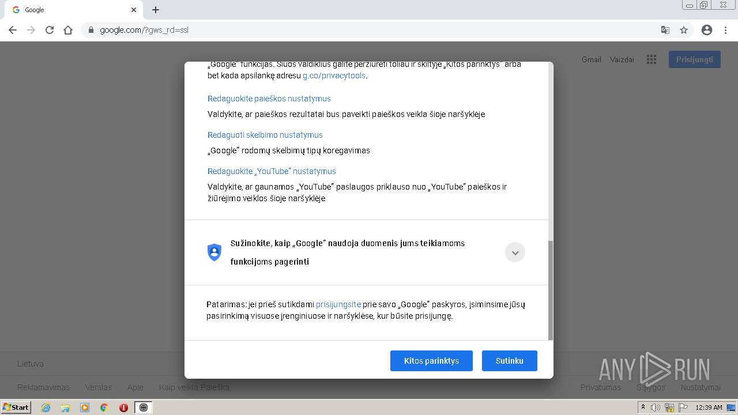Show hidden tray icons arrow
This screenshot has width=738, height=415.
coord(643,408)
